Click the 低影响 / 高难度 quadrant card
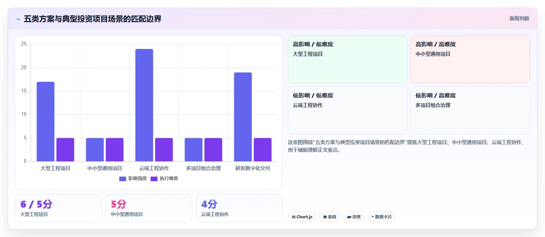Viewport: 545px width, 237px height. [x=470, y=110]
